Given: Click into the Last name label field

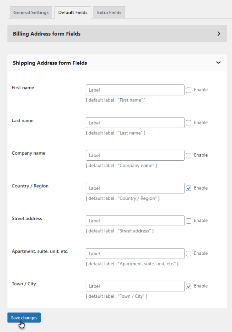Looking at the screenshot, I should [x=135, y=123].
